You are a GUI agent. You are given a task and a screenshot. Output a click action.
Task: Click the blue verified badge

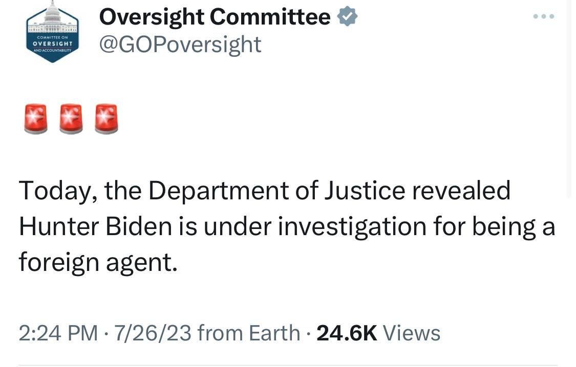tap(348, 17)
